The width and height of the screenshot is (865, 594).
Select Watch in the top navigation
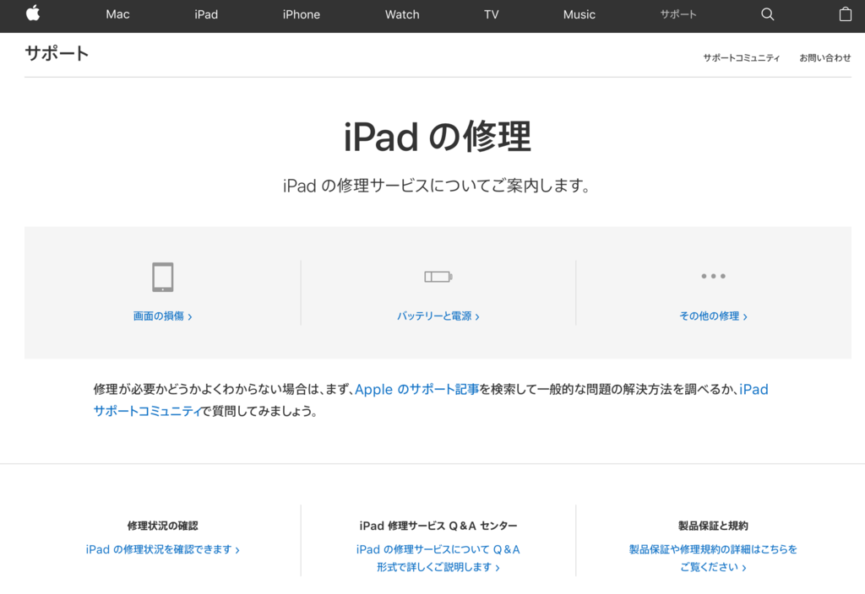pyautogui.click(x=402, y=15)
